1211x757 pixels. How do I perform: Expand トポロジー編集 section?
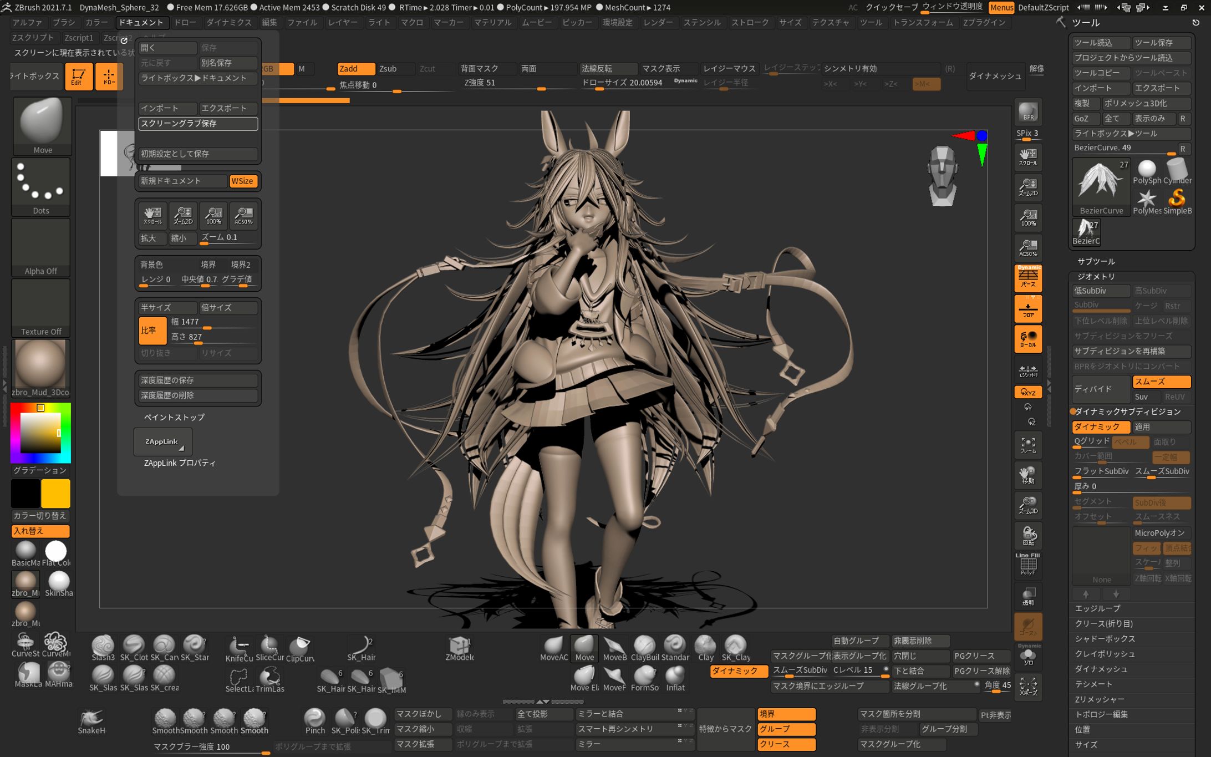[x=1101, y=714]
